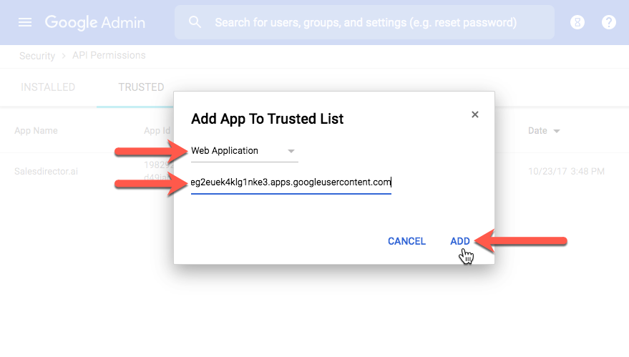Focus the client ID input field
The image size is (629, 357).
(x=291, y=182)
